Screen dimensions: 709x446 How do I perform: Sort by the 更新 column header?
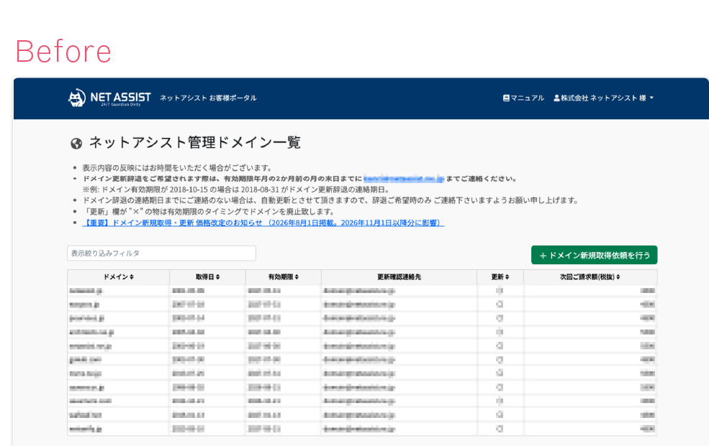point(500,277)
